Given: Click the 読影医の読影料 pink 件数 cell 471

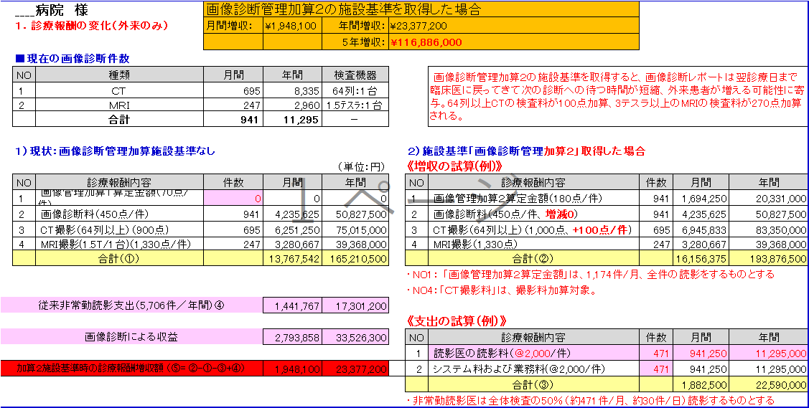Looking at the screenshot, I should [x=655, y=354].
